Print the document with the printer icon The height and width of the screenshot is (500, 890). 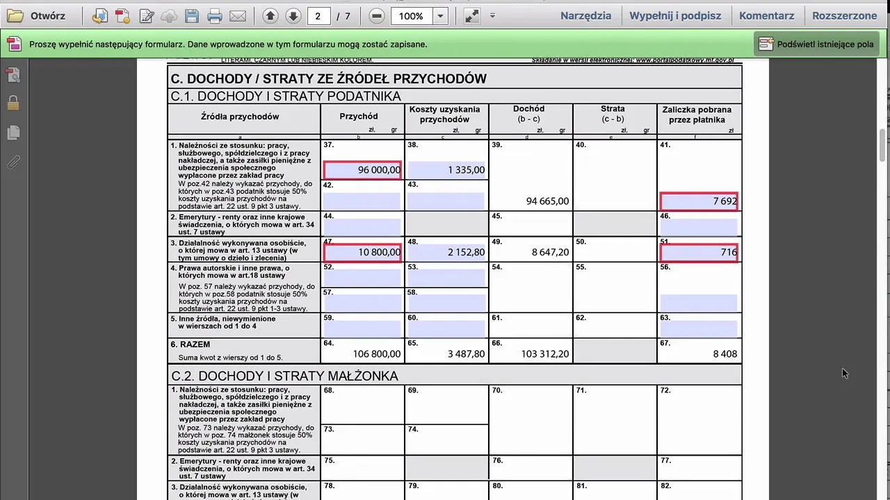215,16
